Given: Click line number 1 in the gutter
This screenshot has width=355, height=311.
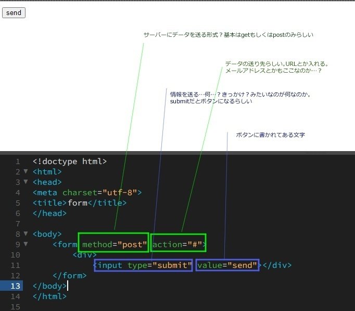Looking at the screenshot, I should [x=18, y=161].
